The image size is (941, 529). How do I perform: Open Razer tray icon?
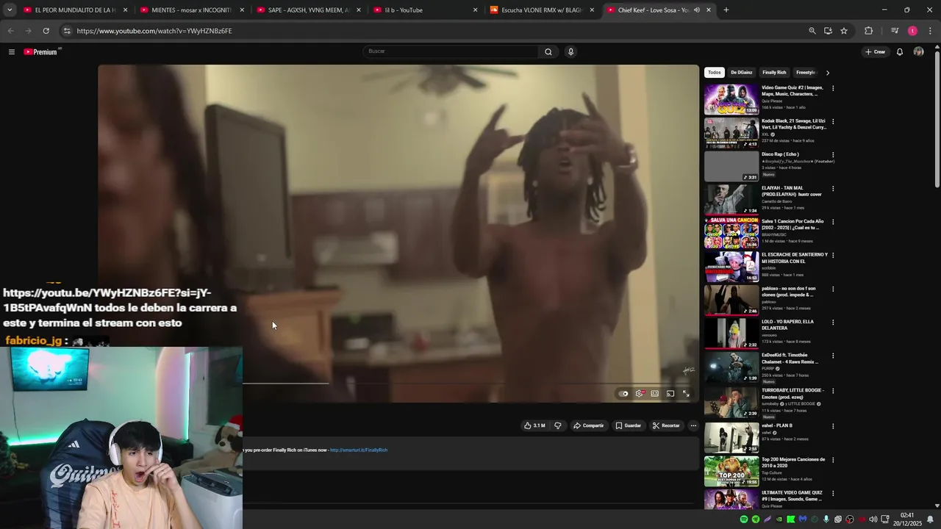(x=755, y=519)
